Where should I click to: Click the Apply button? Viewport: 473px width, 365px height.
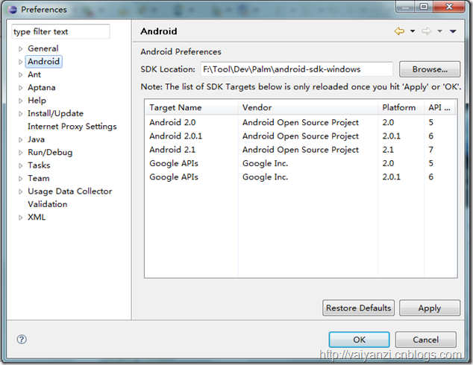coord(430,308)
